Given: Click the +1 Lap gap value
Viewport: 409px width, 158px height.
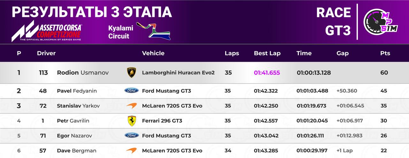Looking at the screenshot, I should [x=344, y=151].
